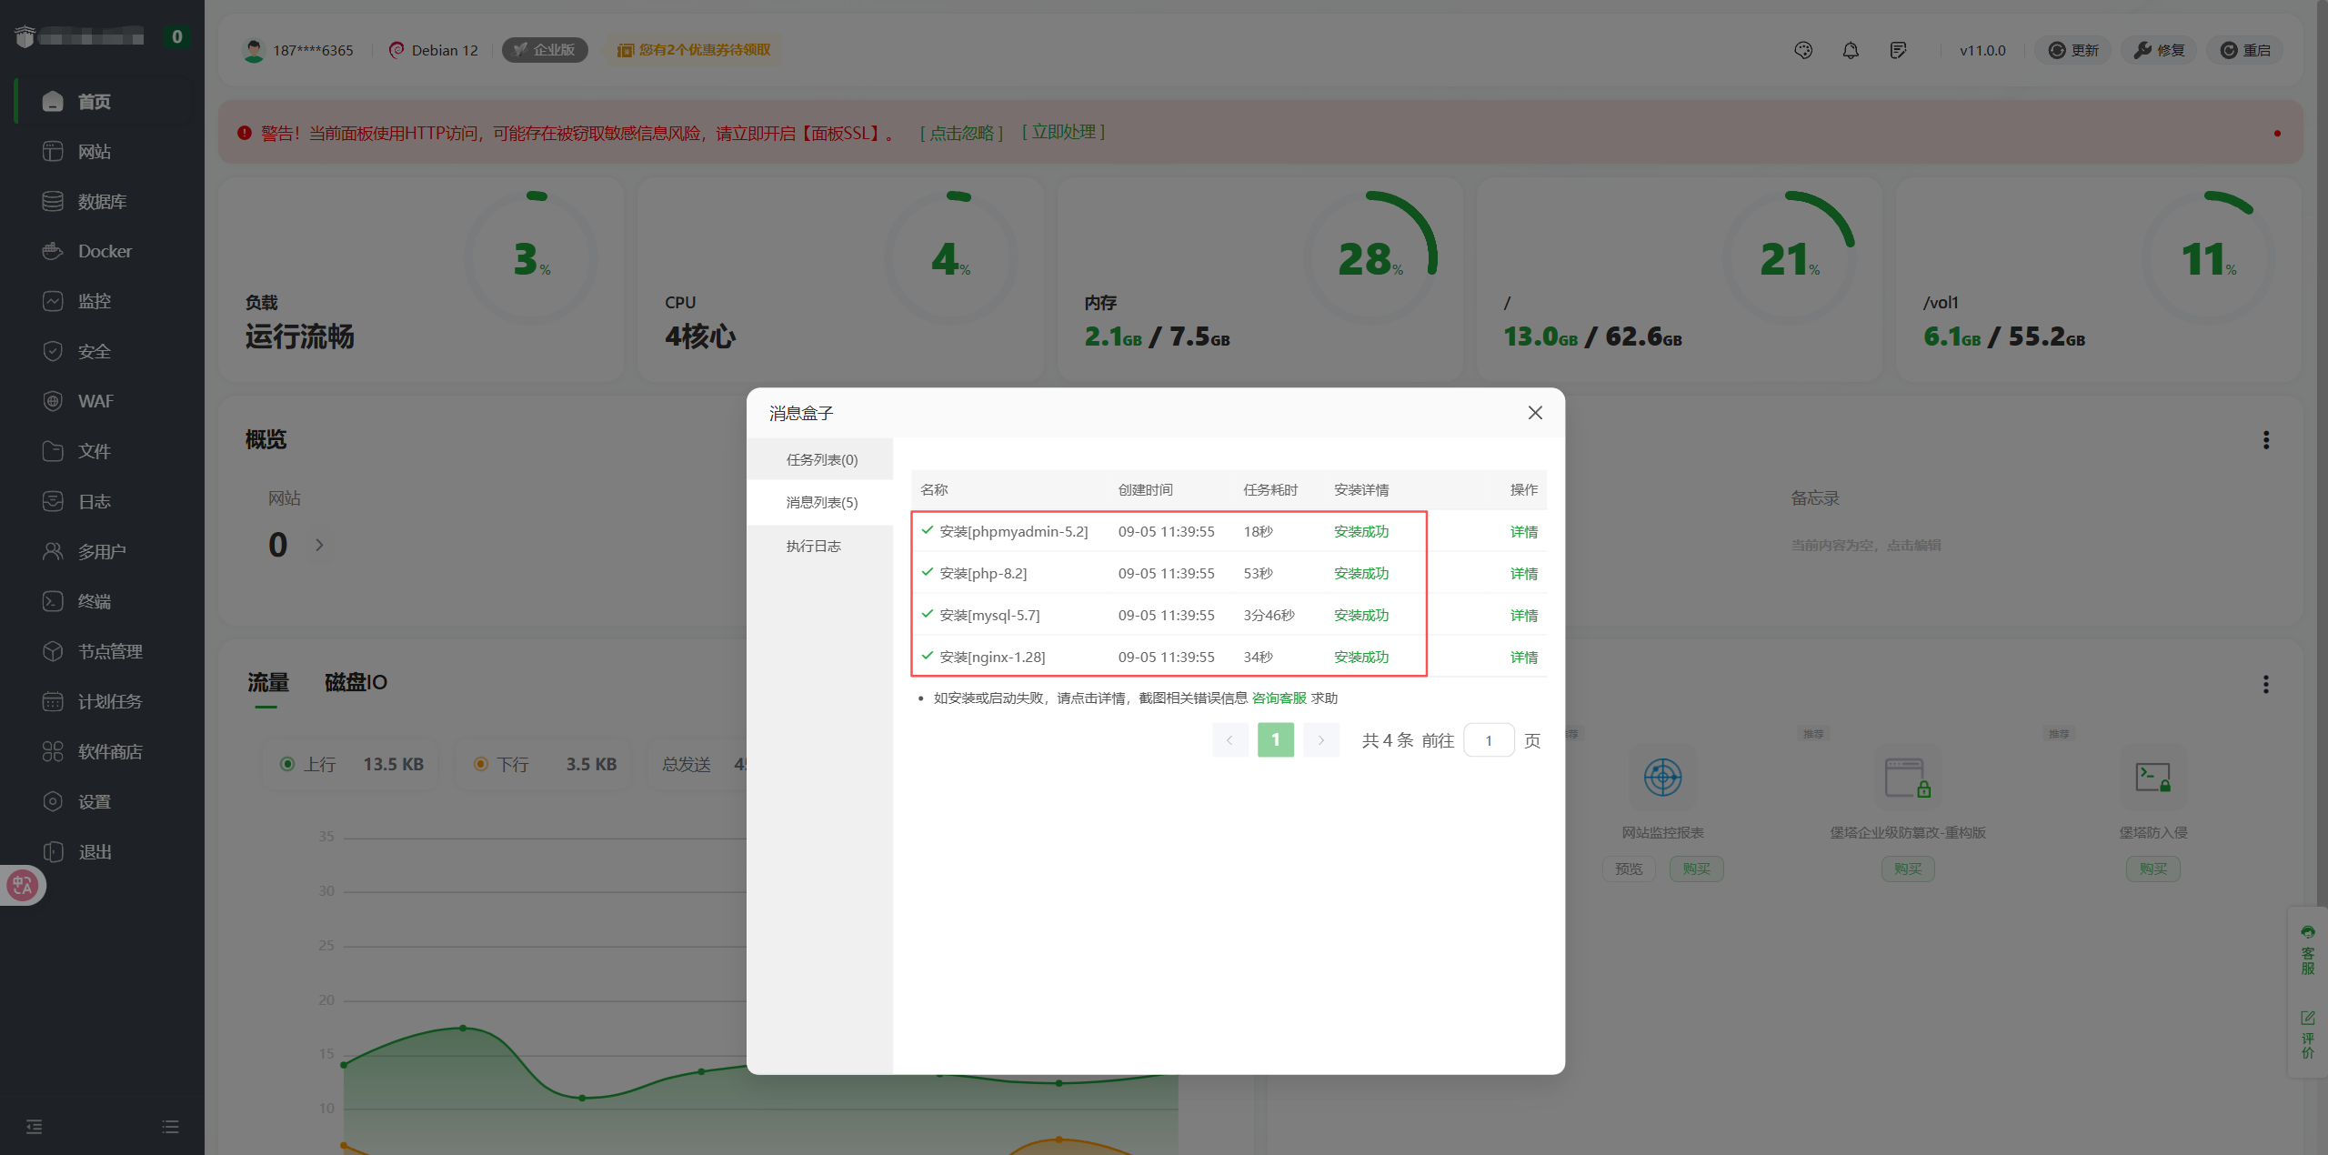
Task: Click the translate floating icon on left edge
Action: click(23, 885)
